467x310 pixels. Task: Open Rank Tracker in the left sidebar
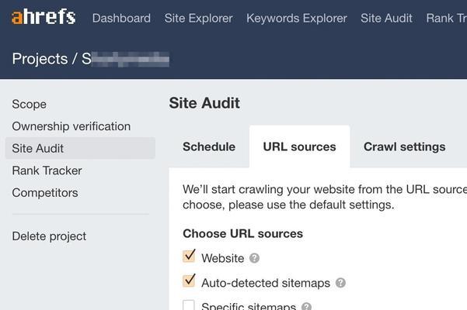[47, 170]
